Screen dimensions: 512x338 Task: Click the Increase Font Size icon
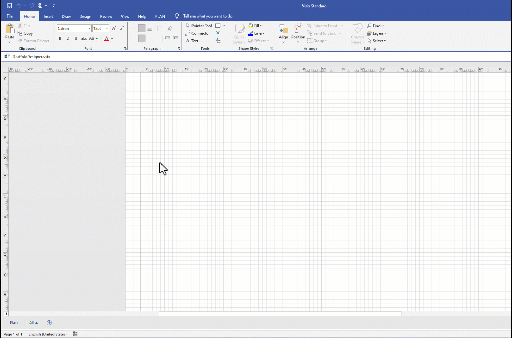114,29
